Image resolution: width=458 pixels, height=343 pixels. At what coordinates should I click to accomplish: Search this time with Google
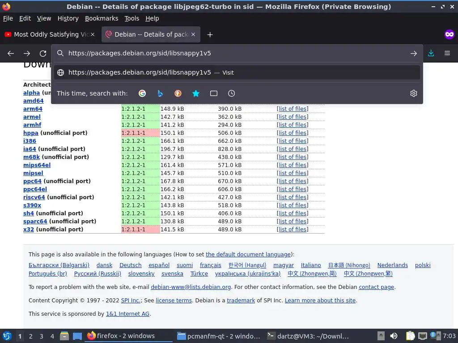click(x=142, y=93)
